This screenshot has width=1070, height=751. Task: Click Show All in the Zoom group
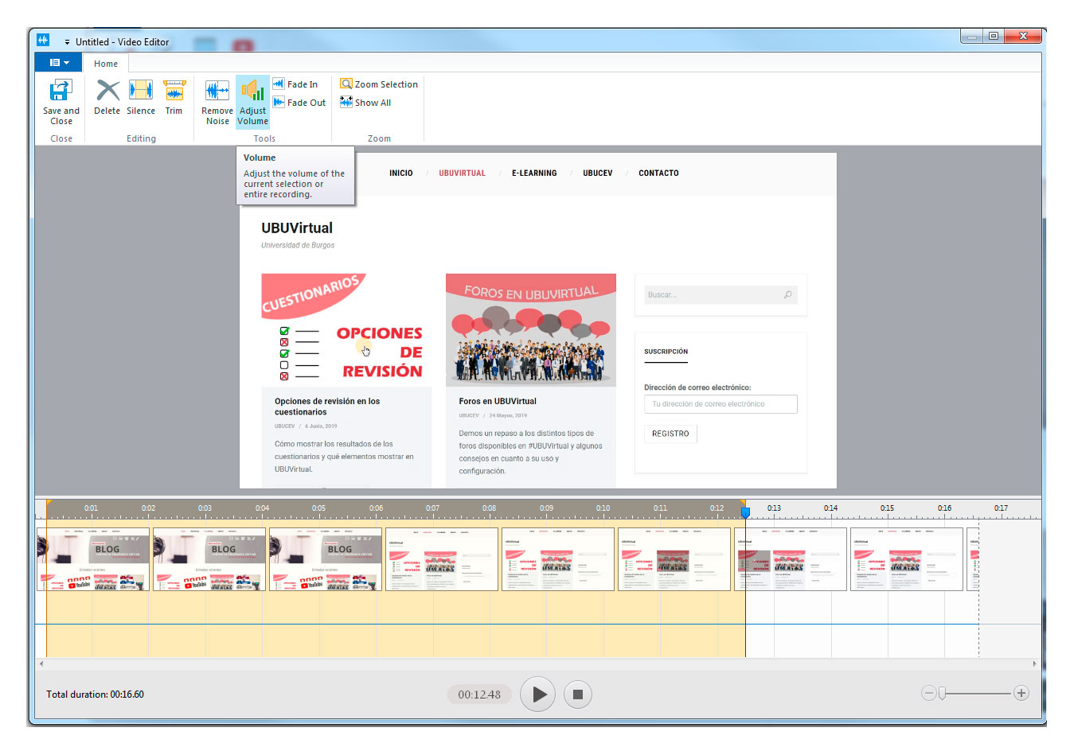365,103
